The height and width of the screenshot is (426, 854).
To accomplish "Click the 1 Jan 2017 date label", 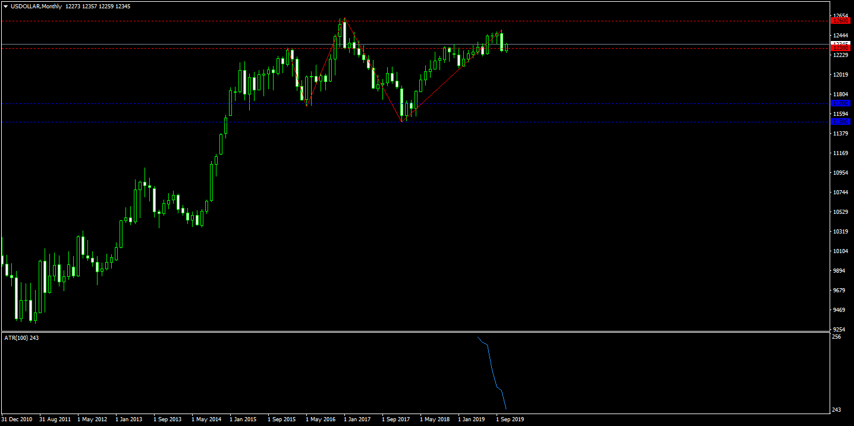I will tap(357, 419).
